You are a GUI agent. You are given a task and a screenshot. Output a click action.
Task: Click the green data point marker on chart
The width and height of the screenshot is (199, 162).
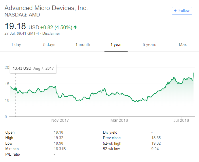tap(15, 89)
